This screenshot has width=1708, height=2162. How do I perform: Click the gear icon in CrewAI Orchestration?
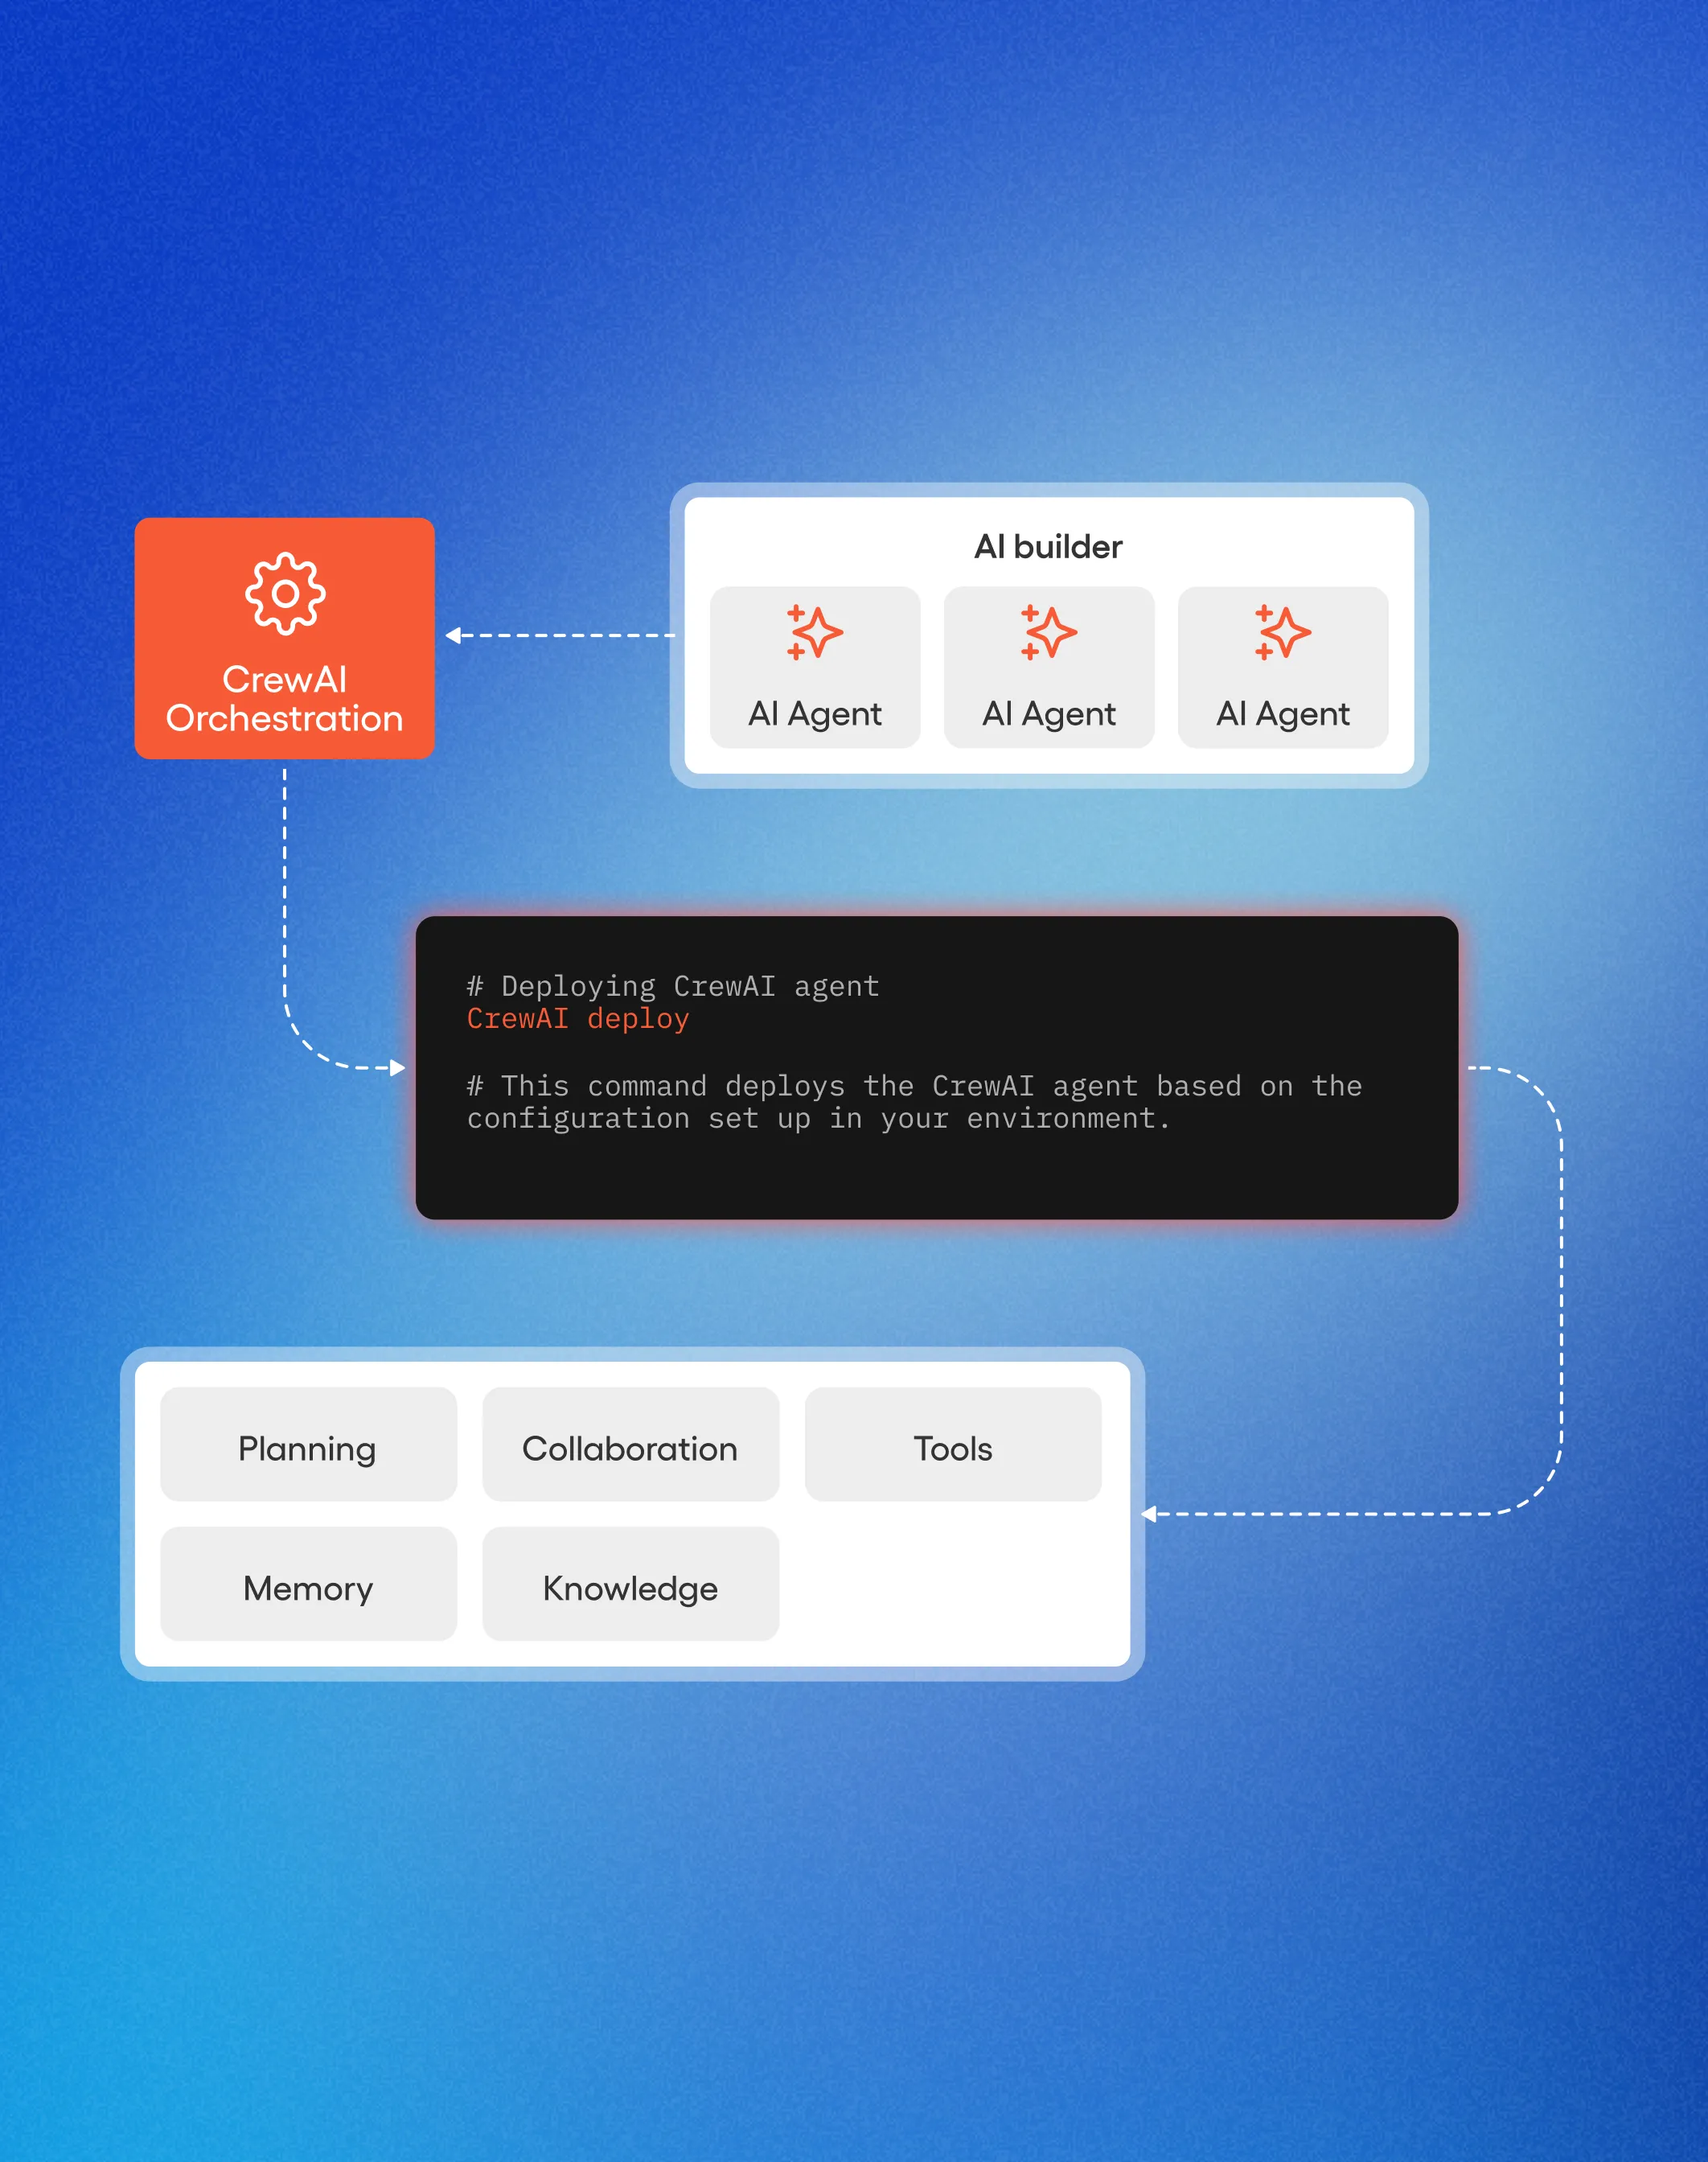[x=285, y=594]
